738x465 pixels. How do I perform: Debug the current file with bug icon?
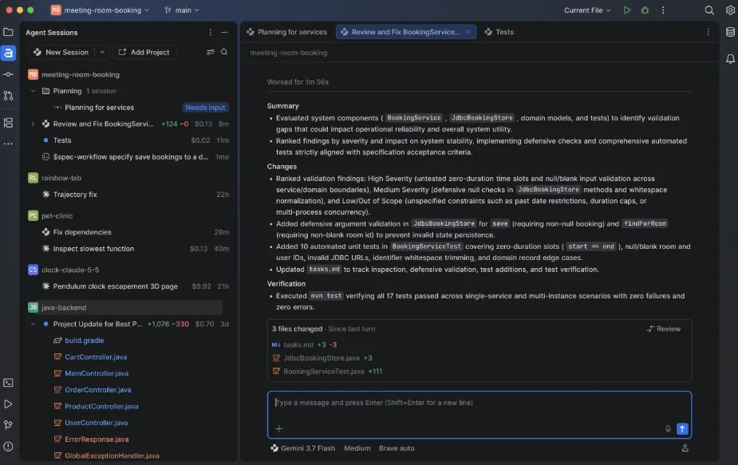pos(645,10)
